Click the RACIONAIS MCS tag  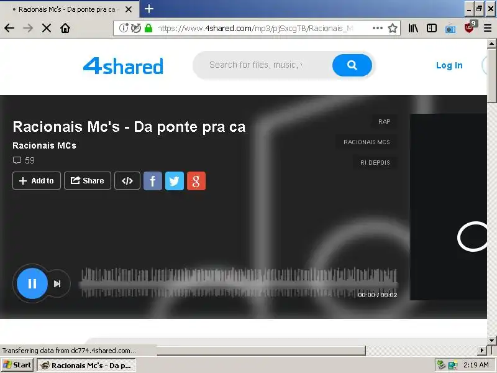[x=367, y=142]
